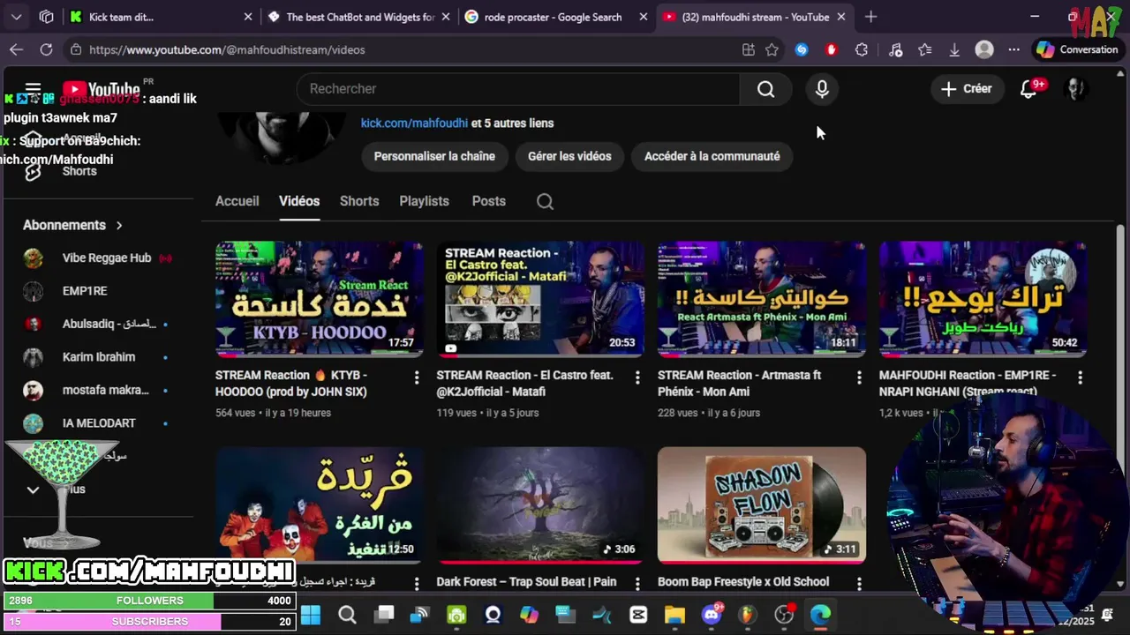Screen dimensions: 1130x635
Task: Refresh the current page
Action: point(46,49)
